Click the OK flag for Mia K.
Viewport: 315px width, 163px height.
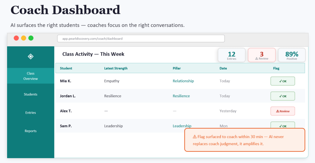(283, 81)
